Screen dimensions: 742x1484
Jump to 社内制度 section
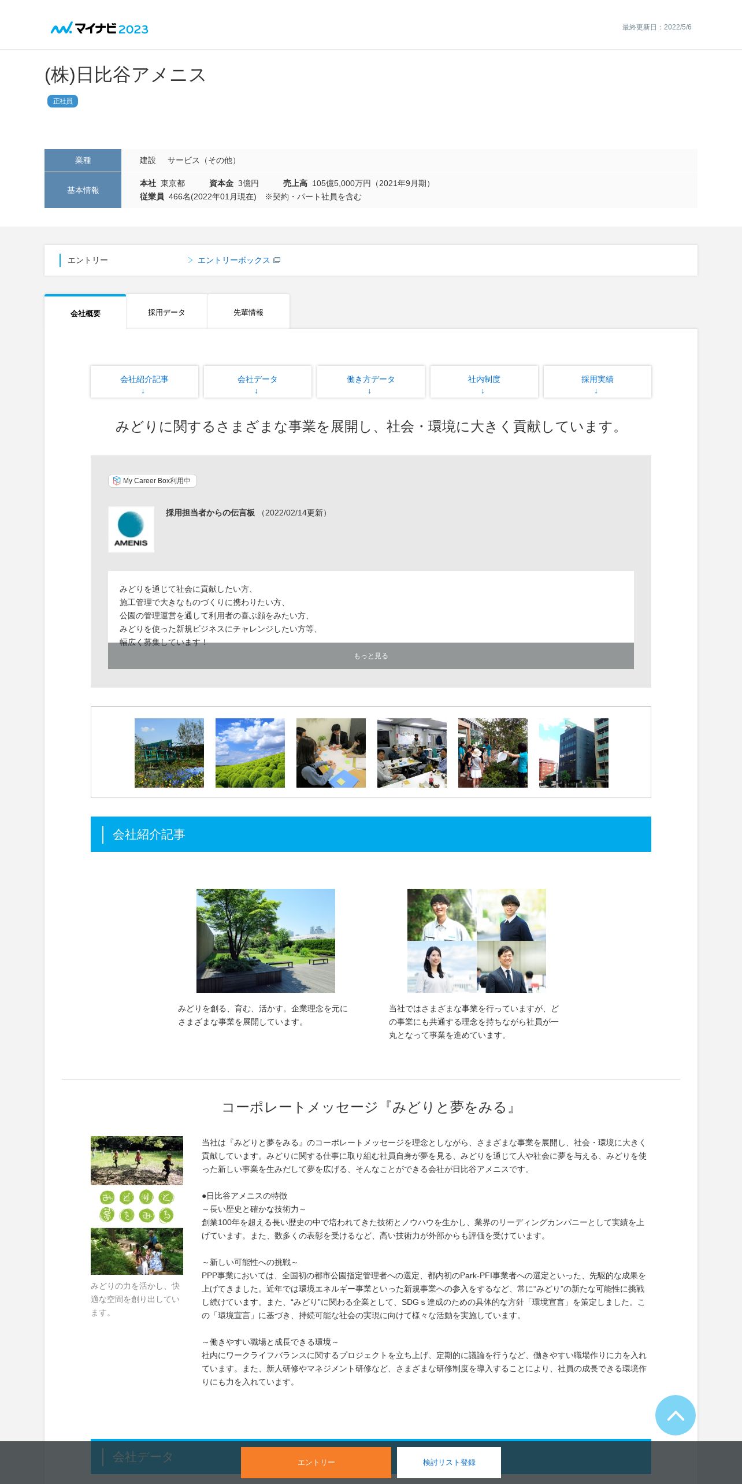click(x=484, y=381)
